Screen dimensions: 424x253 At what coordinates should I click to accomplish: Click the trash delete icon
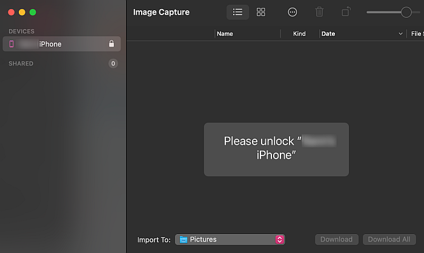pyautogui.click(x=319, y=12)
